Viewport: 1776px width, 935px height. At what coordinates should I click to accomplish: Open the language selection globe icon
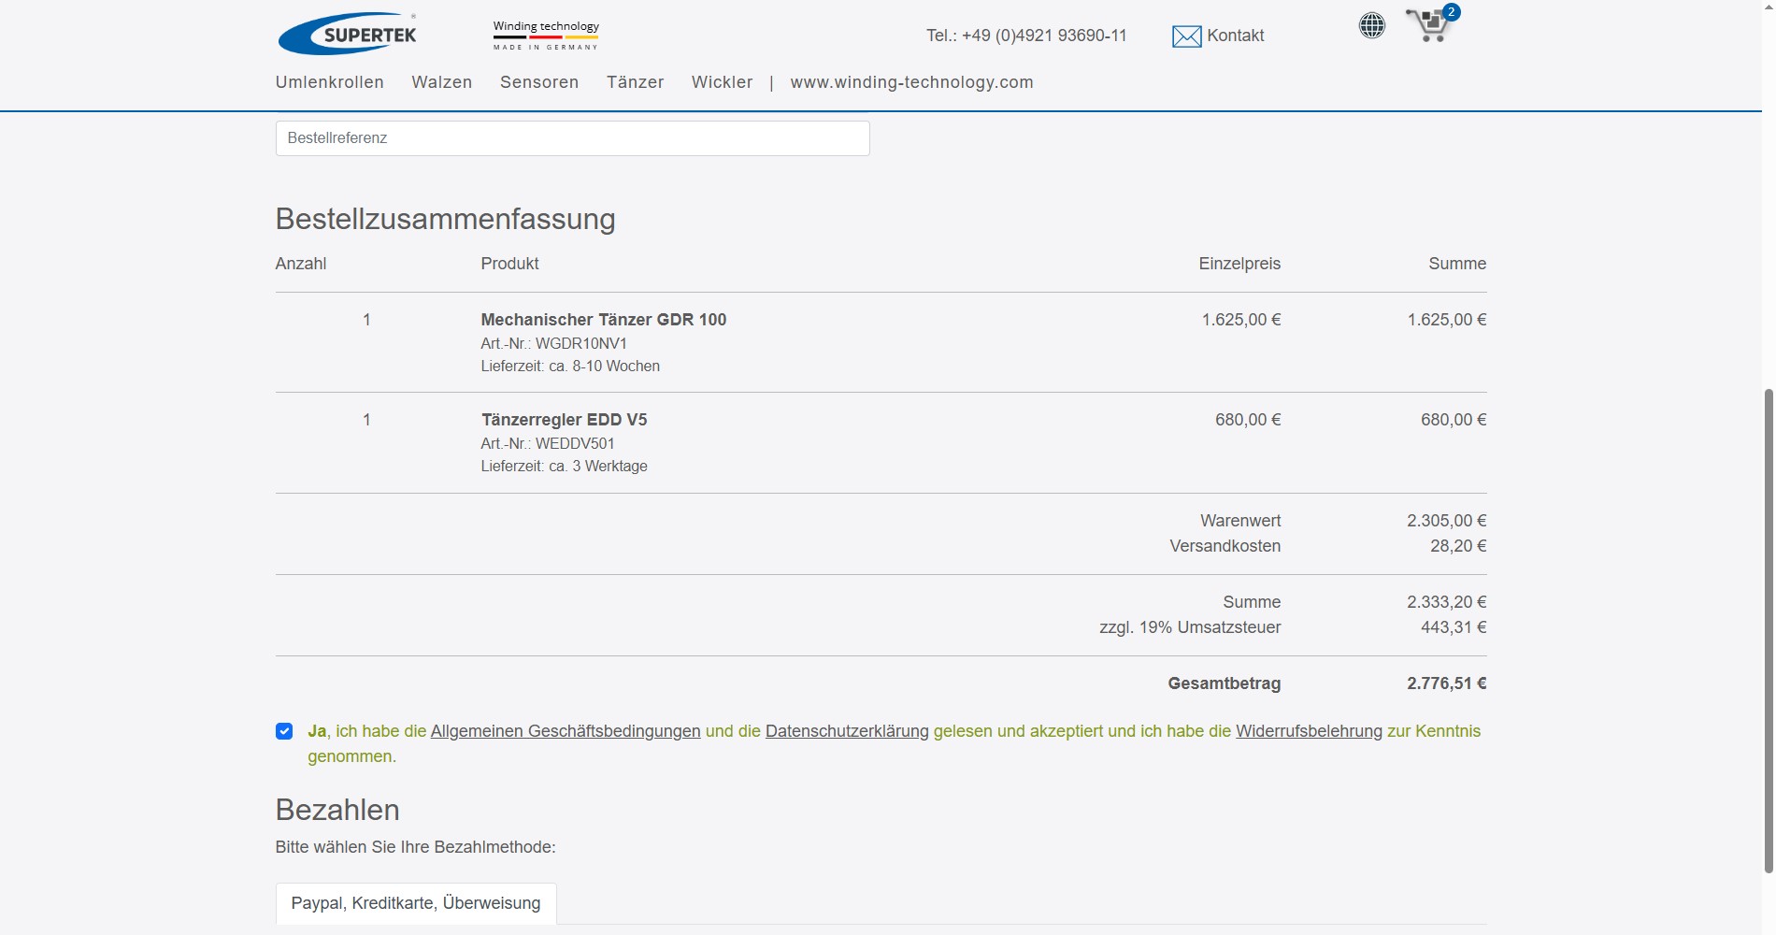pyautogui.click(x=1371, y=25)
